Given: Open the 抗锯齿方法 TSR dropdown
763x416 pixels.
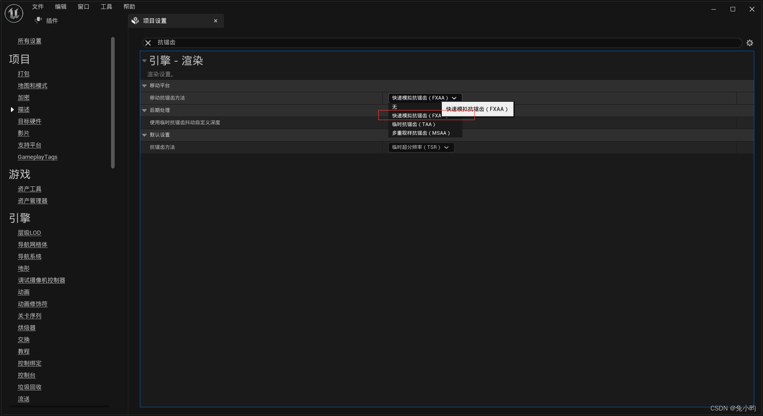Looking at the screenshot, I should click(421, 147).
